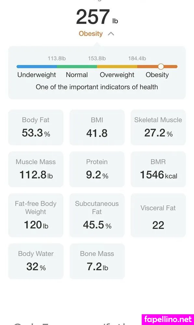Click the weight scale indicator knob
The height and width of the screenshot is (325, 194).
click(161, 67)
